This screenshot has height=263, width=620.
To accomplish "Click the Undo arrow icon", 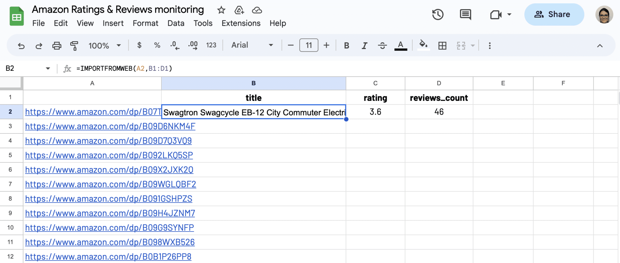I will tap(21, 46).
